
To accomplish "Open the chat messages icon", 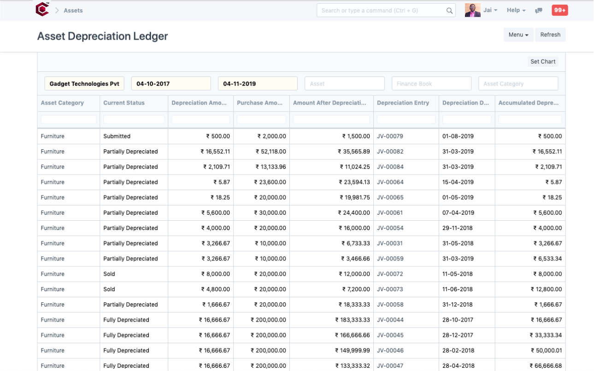I will coord(538,10).
